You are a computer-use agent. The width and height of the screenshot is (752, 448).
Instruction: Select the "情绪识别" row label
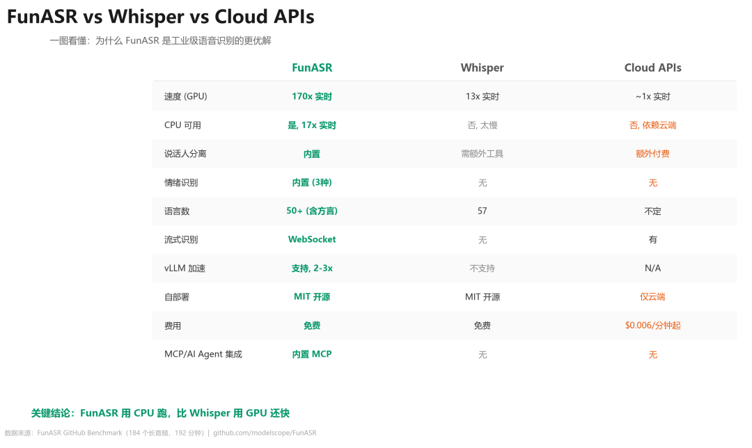pyautogui.click(x=181, y=182)
